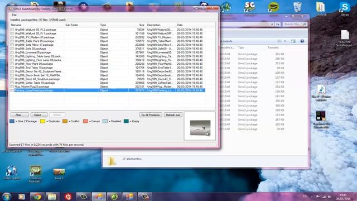The image size is (357, 201).
Task: Click the orange Conflict legend swatch
Action: [65, 121]
